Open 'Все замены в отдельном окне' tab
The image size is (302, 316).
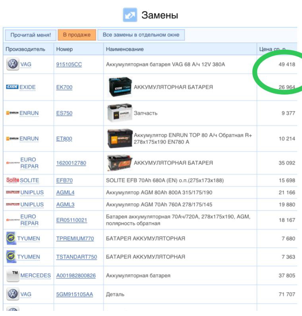pos(141,35)
